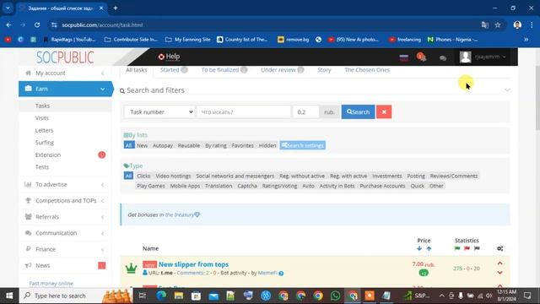Viewport: 540px width, 304px height.
Task: Filter by Social networks and messengers
Action: [x=235, y=176]
